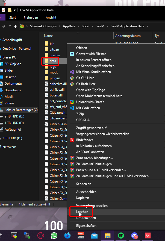Open the Mail app from the taskbar

coord(94,235)
